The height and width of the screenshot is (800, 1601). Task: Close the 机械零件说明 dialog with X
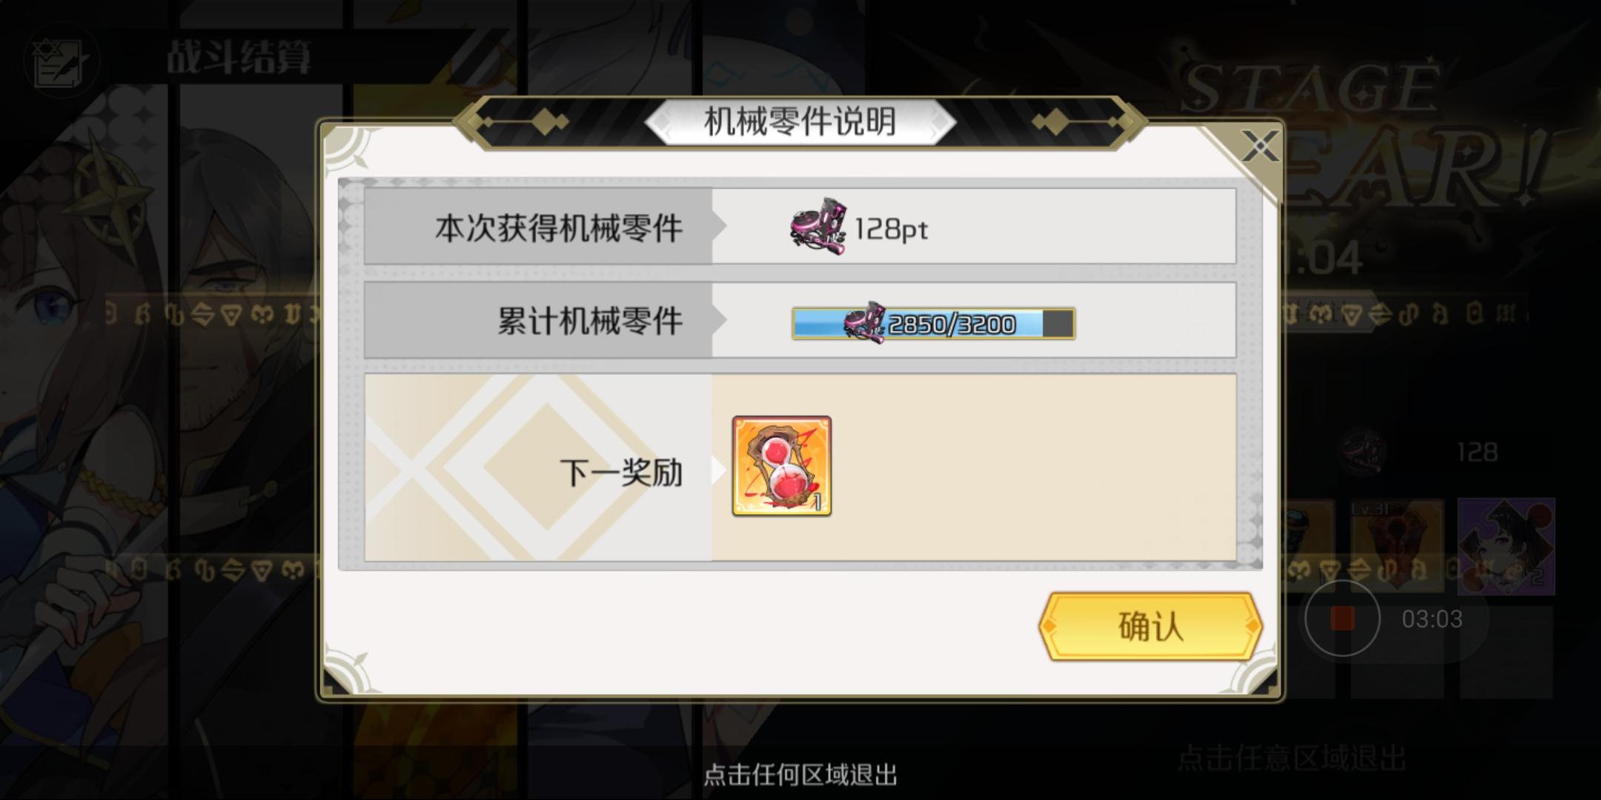click(x=1259, y=146)
